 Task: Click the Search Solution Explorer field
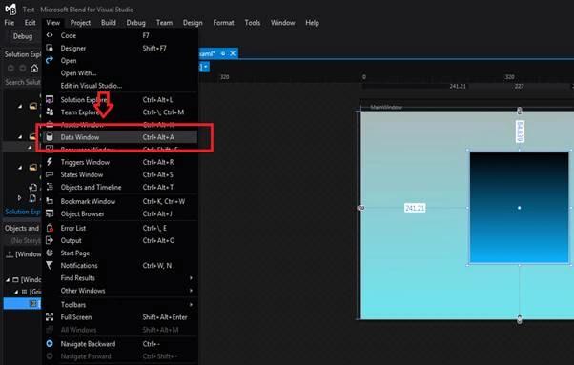point(23,82)
